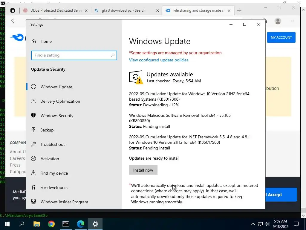Click the Command Prompt scrollbar down arrow
Screen dimensions: 306x230
pyautogui.click(x=303, y=216)
